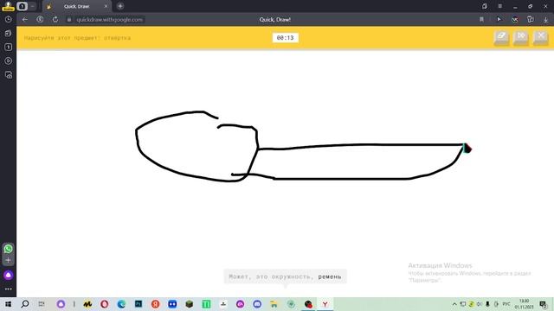554x311 pixels.
Task: Open the browser main menu
Action: [x=500, y=6]
